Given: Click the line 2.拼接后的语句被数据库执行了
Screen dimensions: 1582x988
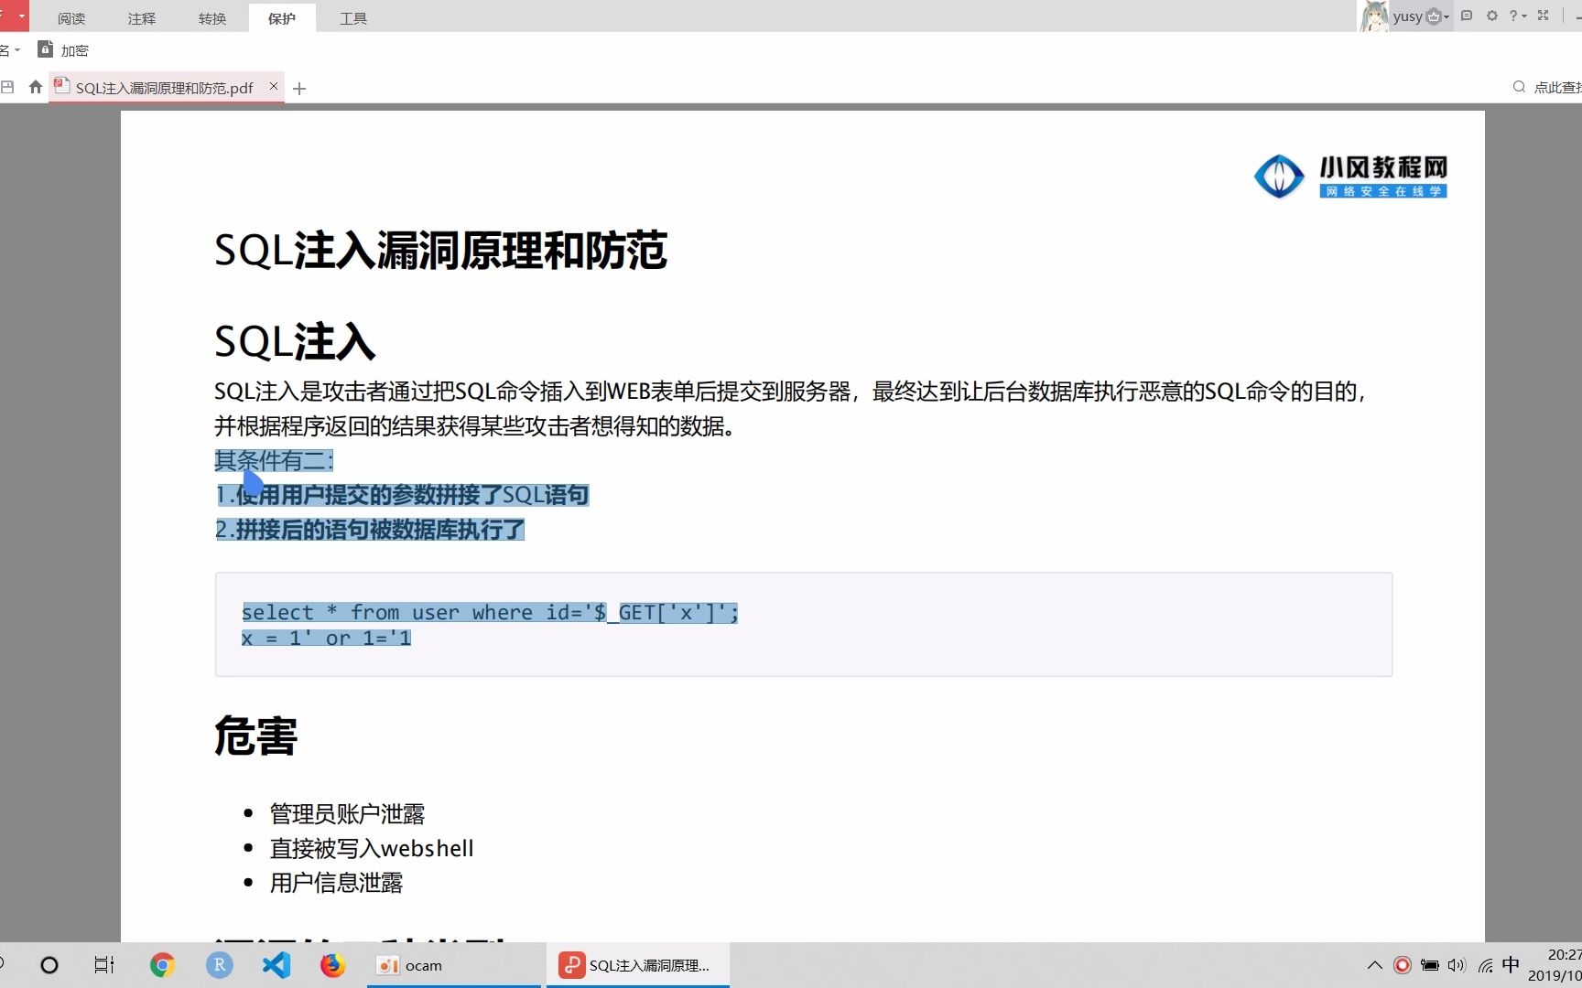Looking at the screenshot, I should point(370,530).
